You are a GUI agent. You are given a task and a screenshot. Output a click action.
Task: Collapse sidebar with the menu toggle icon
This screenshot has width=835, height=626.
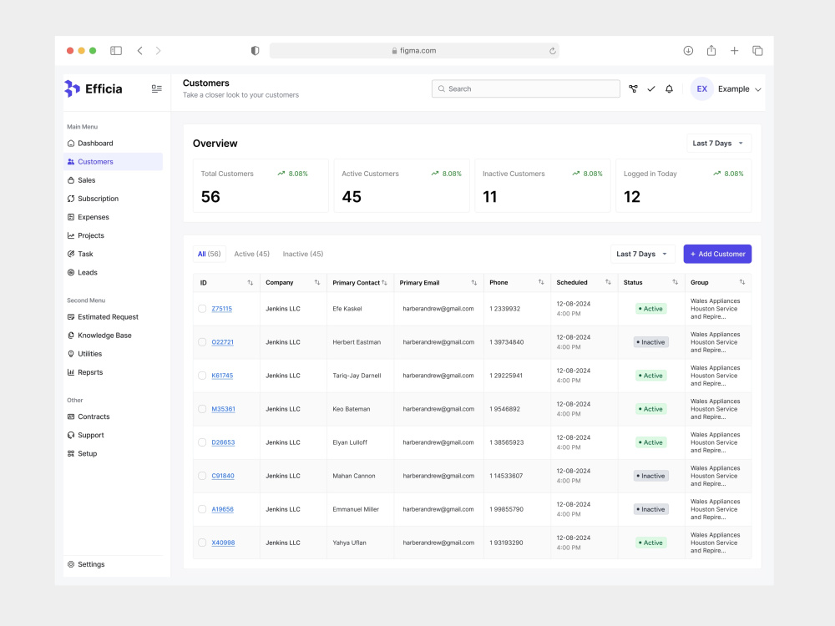pos(157,89)
